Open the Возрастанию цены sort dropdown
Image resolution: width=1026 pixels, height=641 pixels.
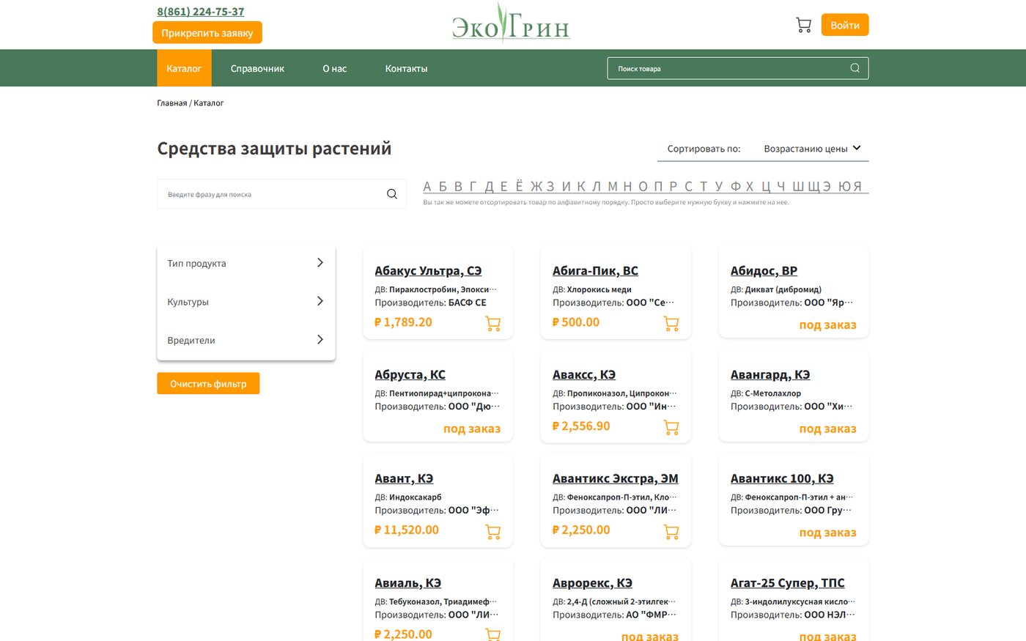812,149
